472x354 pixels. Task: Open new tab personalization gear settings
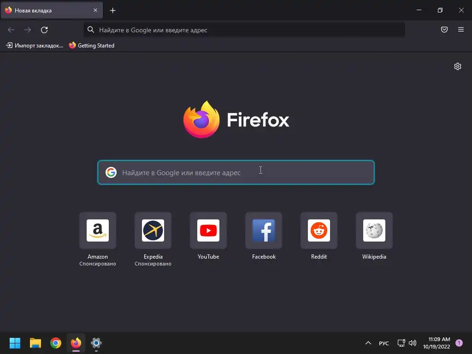[458, 66]
